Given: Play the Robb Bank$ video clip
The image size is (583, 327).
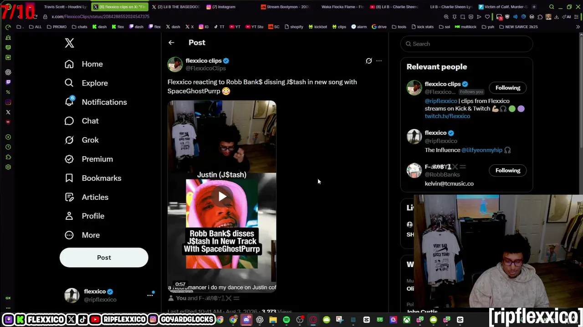Looking at the screenshot, I should pyautogui.click(x=222, y=196).
